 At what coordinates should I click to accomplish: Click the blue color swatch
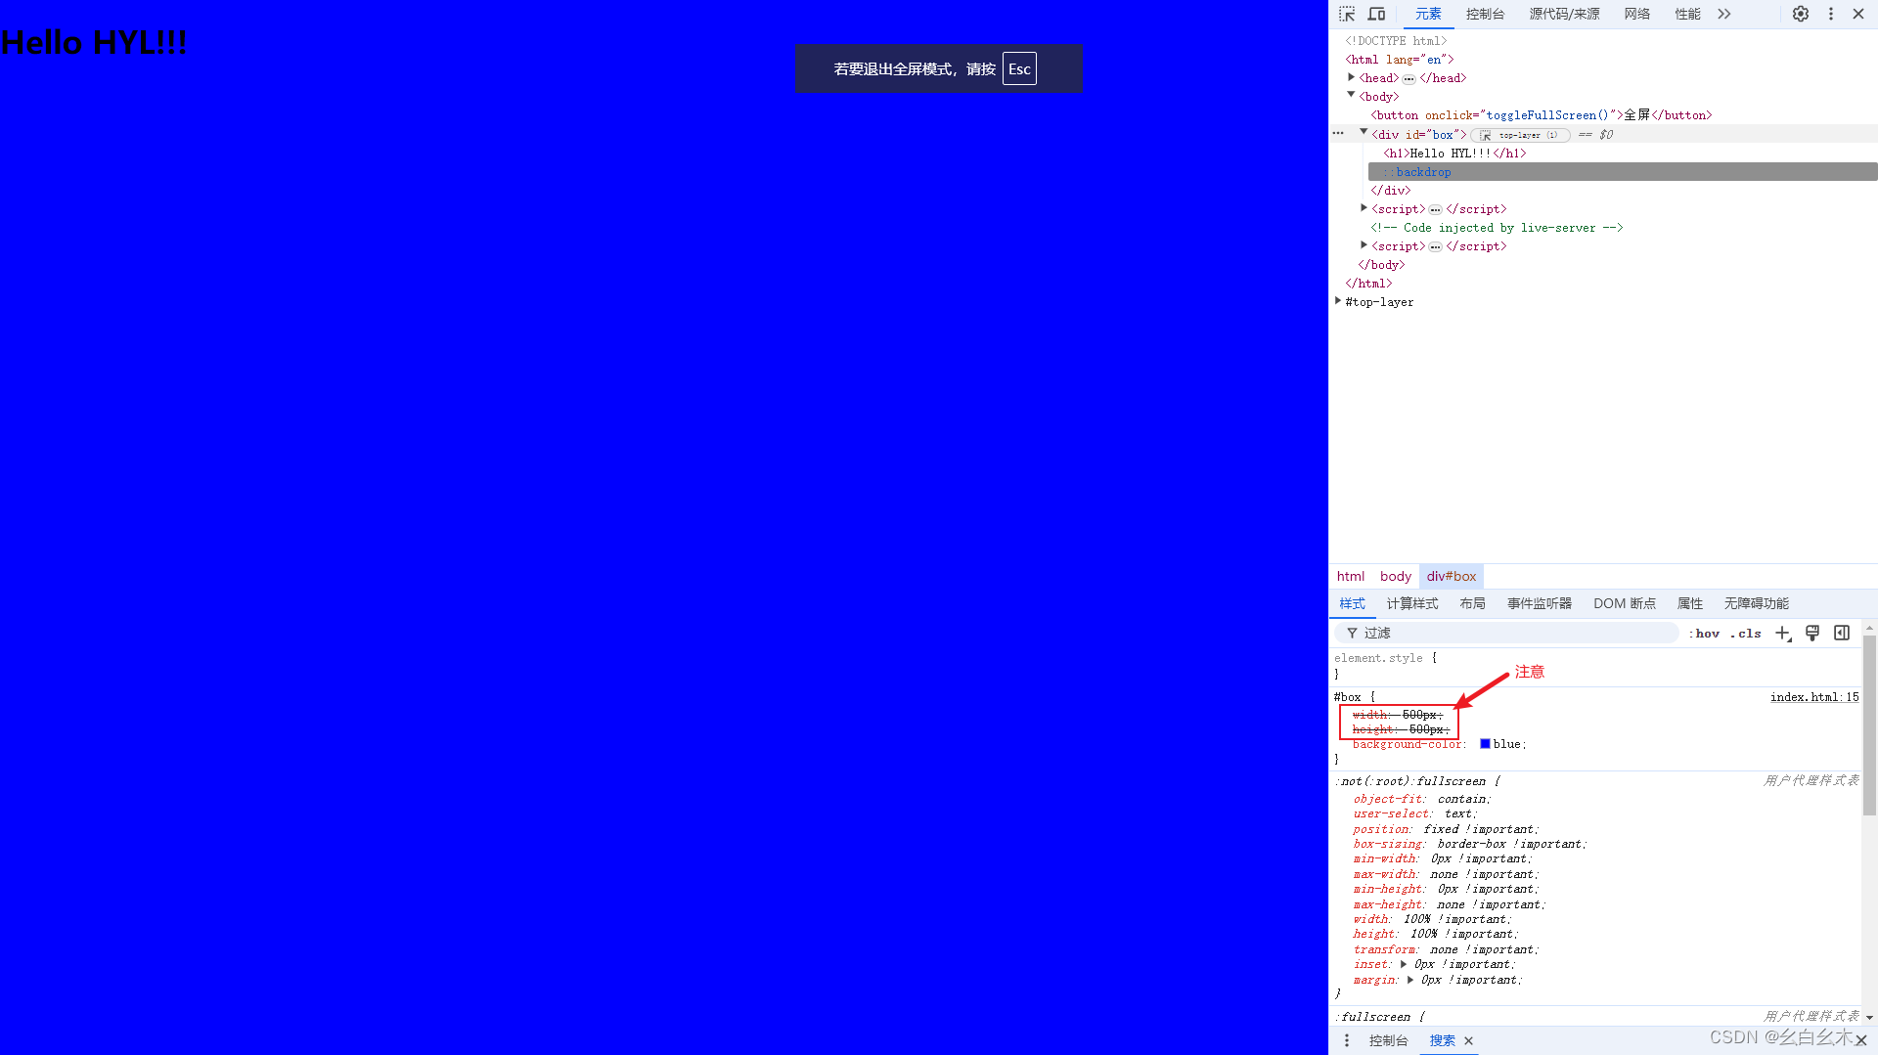coord(1485,744)
